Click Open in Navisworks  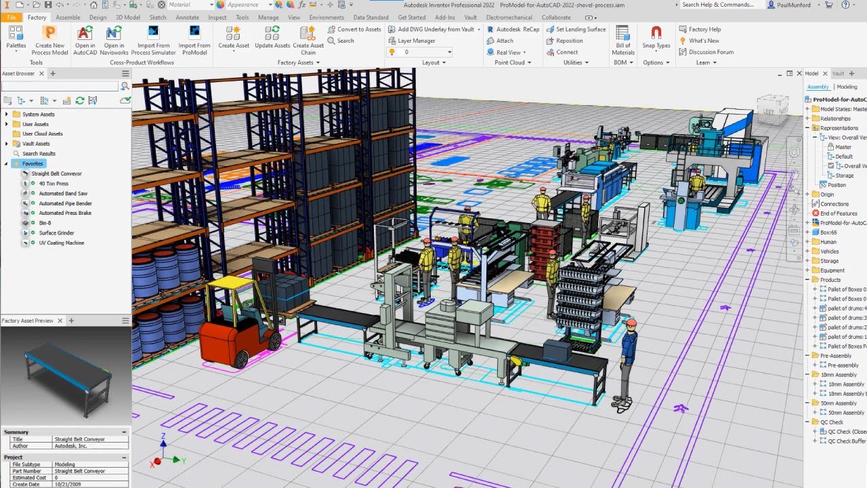[x=114, y=39]
